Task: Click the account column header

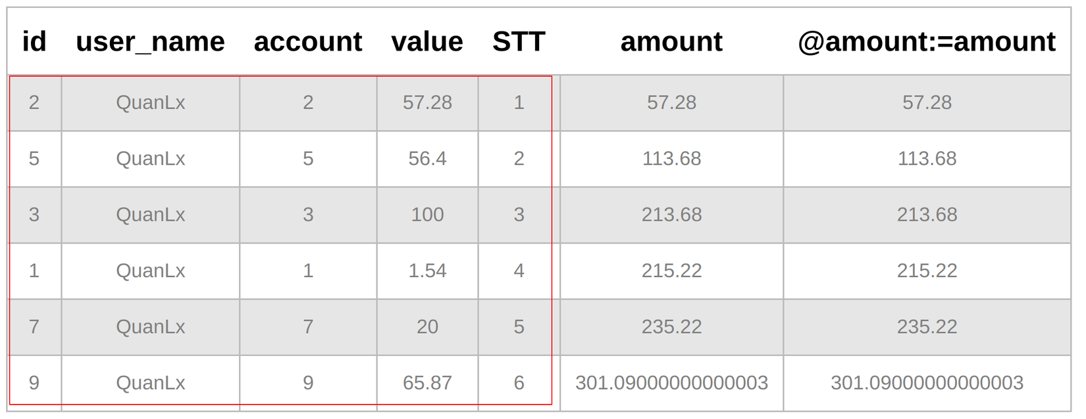Action: 307,42
